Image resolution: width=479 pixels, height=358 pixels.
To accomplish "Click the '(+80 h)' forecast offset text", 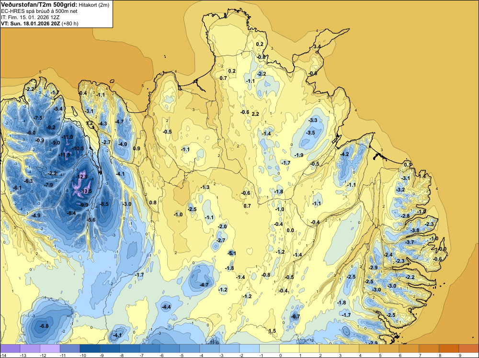I will 70,23.
